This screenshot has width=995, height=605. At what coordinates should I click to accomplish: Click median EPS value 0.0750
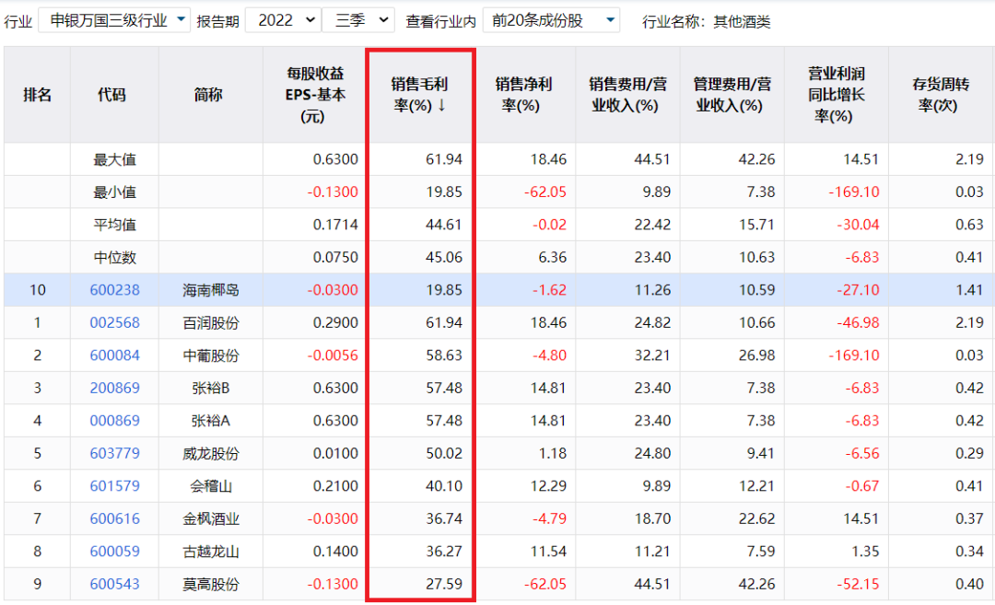coord(335,258)
